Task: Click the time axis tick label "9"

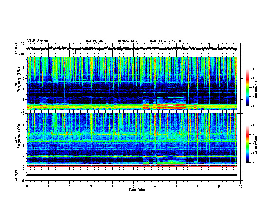Action: [x=219, y=186]
